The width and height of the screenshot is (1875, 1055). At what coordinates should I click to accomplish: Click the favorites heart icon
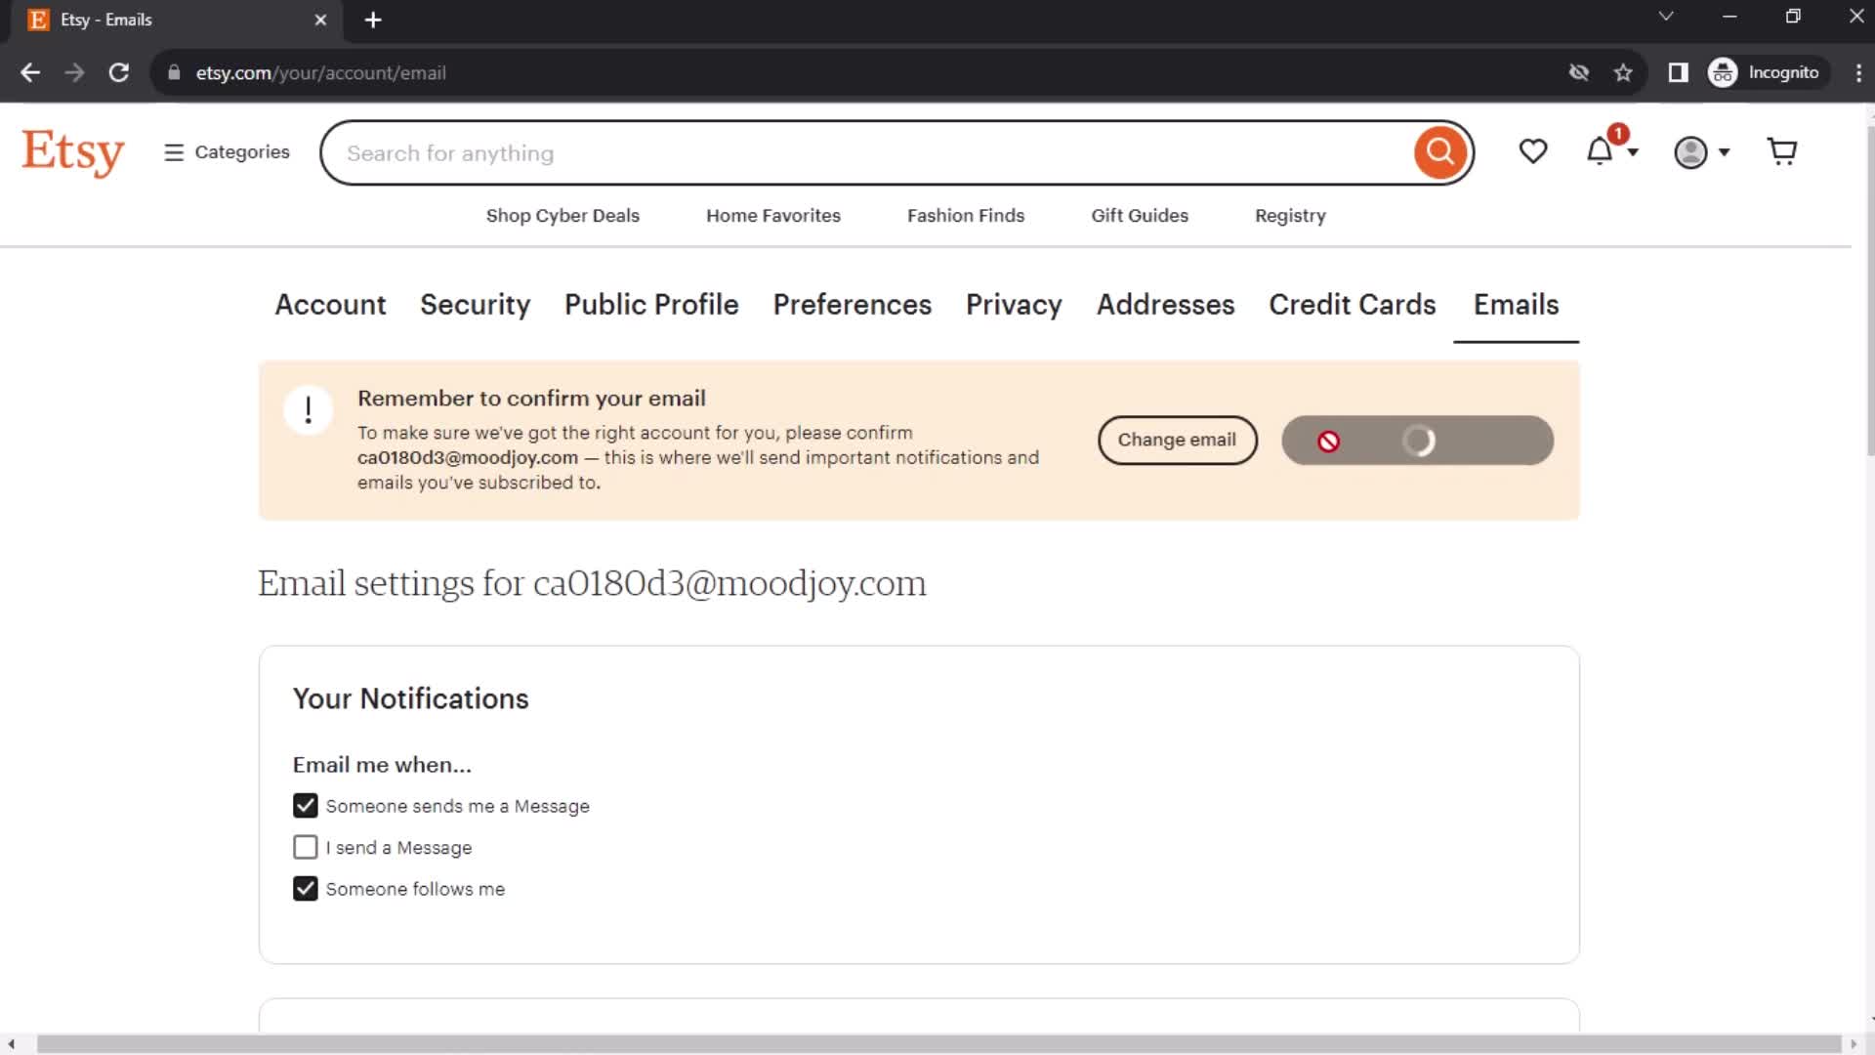tap(1534, 152)
